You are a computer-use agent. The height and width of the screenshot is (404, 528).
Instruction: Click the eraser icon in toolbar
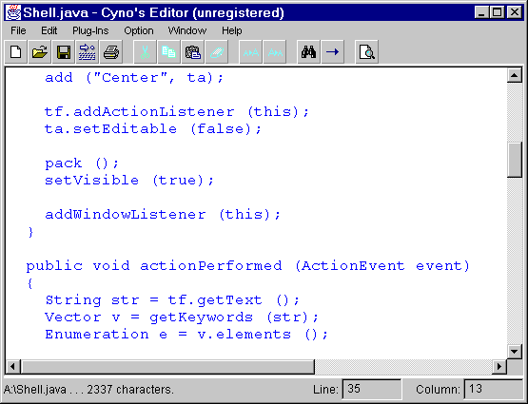(216, 52)
